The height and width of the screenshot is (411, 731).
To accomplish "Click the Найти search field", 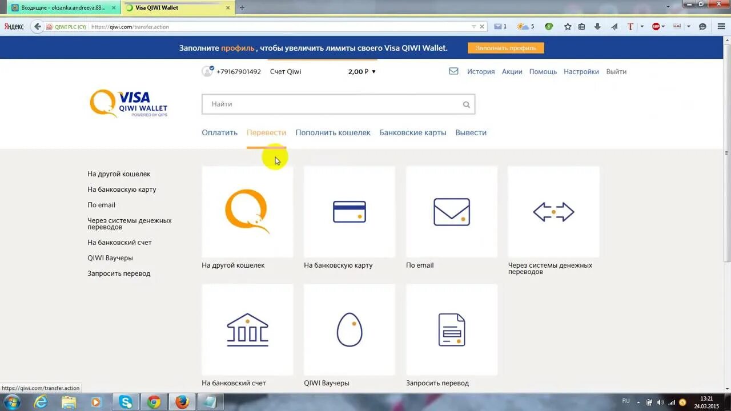I will (338, 104).
